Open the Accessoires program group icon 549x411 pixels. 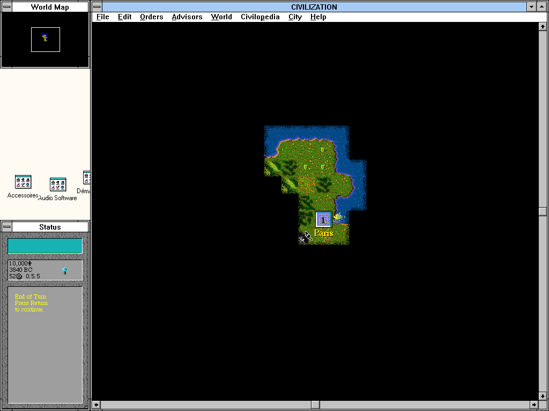pyautogui.click(x=23, y=182)
